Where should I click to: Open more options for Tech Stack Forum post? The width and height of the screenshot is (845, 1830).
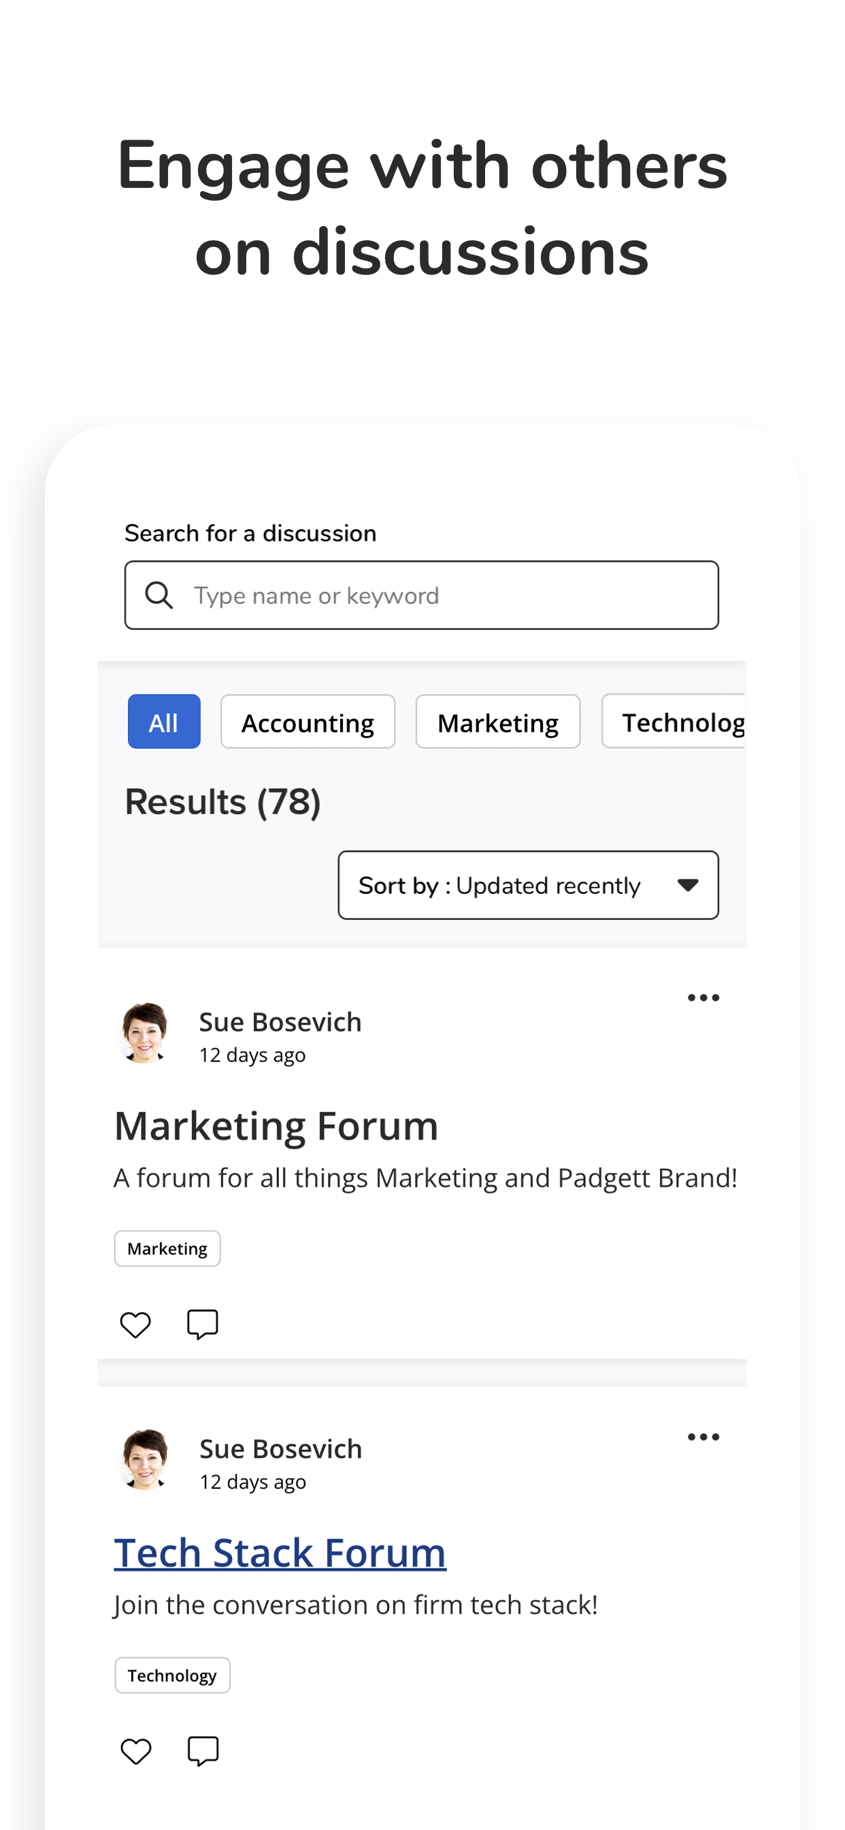point(703,1437)
